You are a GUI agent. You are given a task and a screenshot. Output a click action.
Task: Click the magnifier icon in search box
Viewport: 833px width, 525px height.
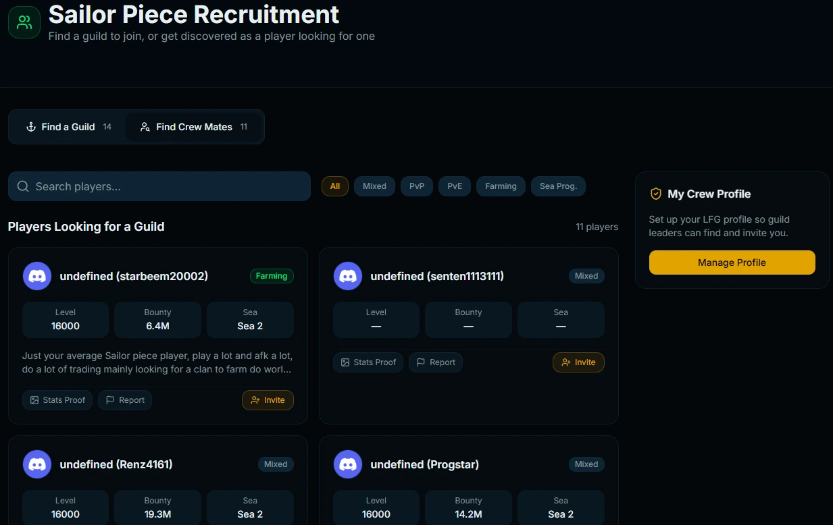(x=23, y=186)
